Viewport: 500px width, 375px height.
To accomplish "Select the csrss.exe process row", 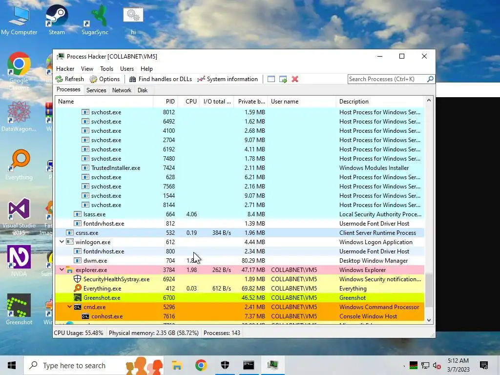I will coord(239,233).
